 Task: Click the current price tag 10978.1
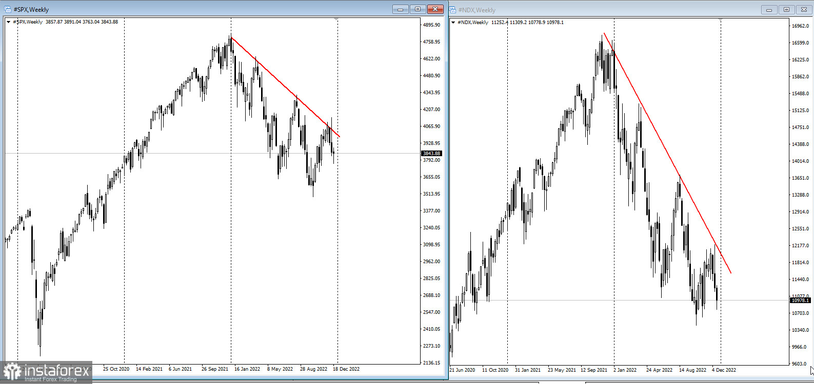coord(800,301)
